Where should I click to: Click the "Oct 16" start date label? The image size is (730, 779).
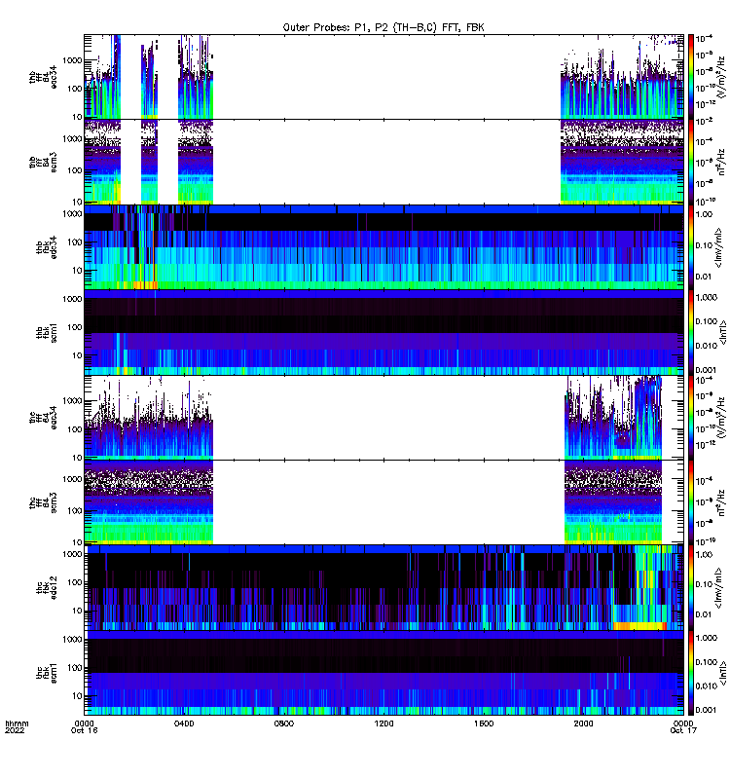point(85,730)
